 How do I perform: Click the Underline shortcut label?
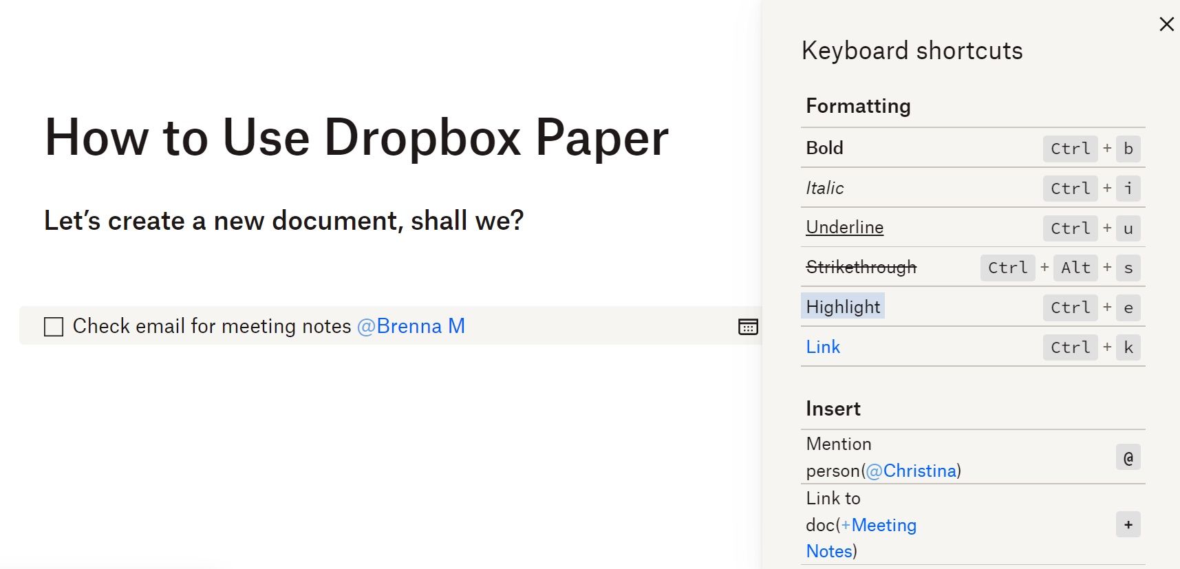point(844,227)
